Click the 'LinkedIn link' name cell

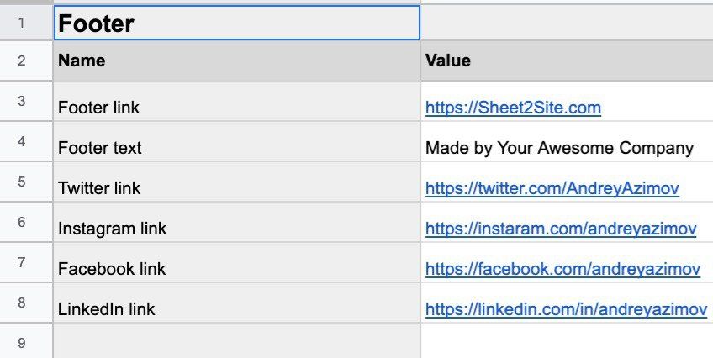pyautogui.click(x=236, y=309)
